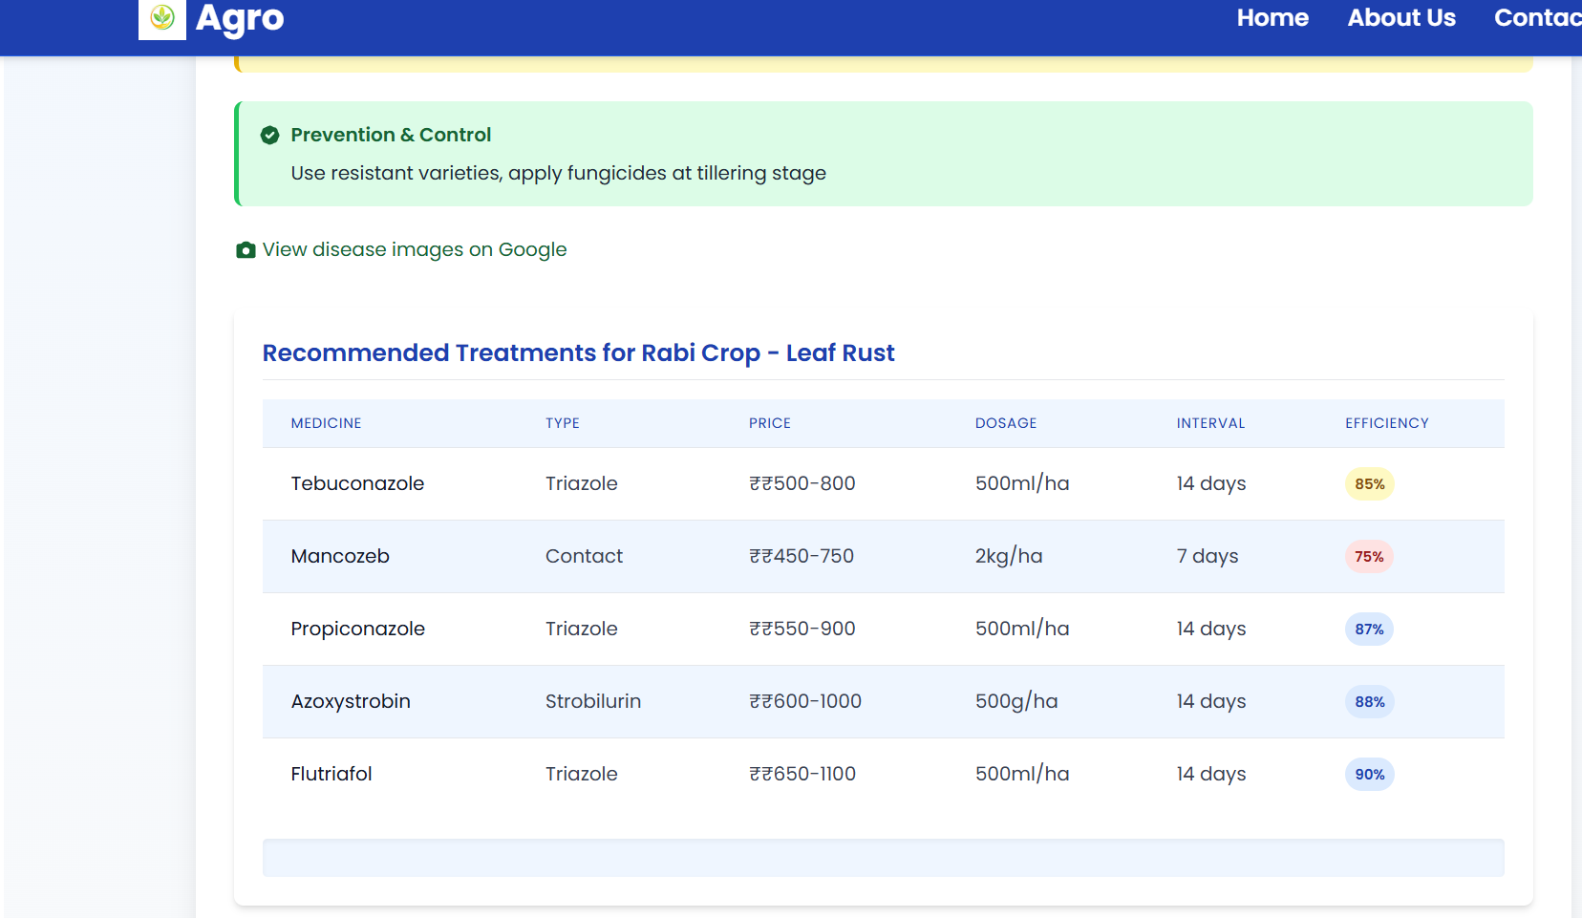The width and height of the screenshot is (1582, 918).
Task: Click the camera icon before View disease images
Action: click(246, 250)
